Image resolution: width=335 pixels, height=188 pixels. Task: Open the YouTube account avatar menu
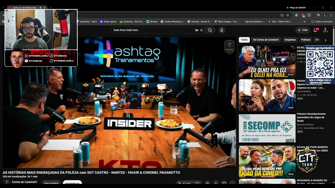[x=325, y=30]
